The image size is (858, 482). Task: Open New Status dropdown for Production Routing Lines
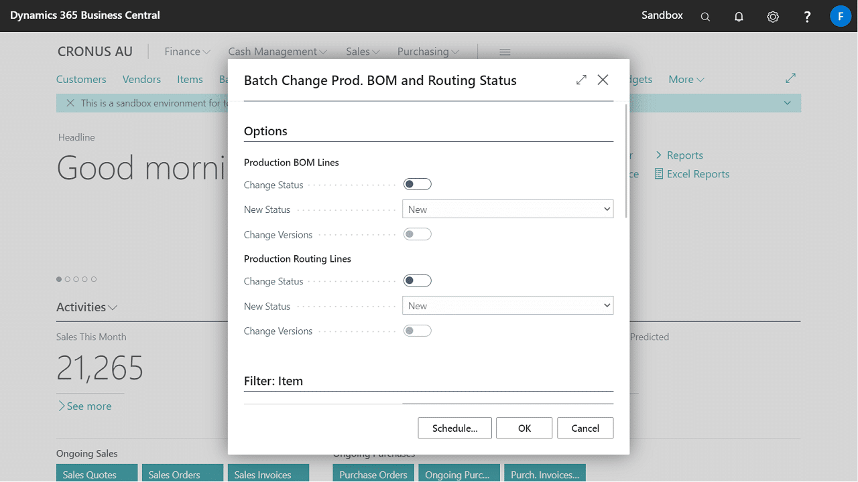pos(507,306)
